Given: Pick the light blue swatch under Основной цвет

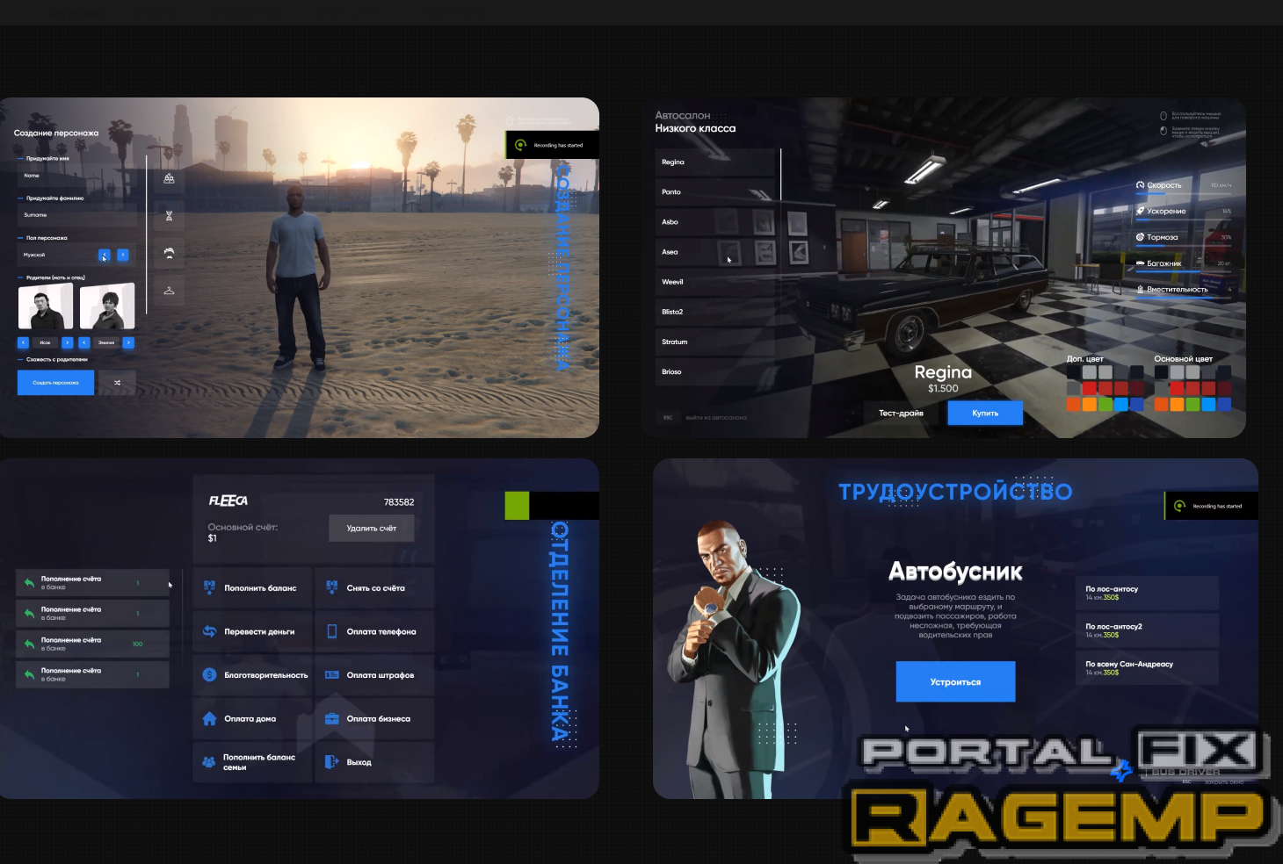Looking at the screenshot, I should (1208, 405).
